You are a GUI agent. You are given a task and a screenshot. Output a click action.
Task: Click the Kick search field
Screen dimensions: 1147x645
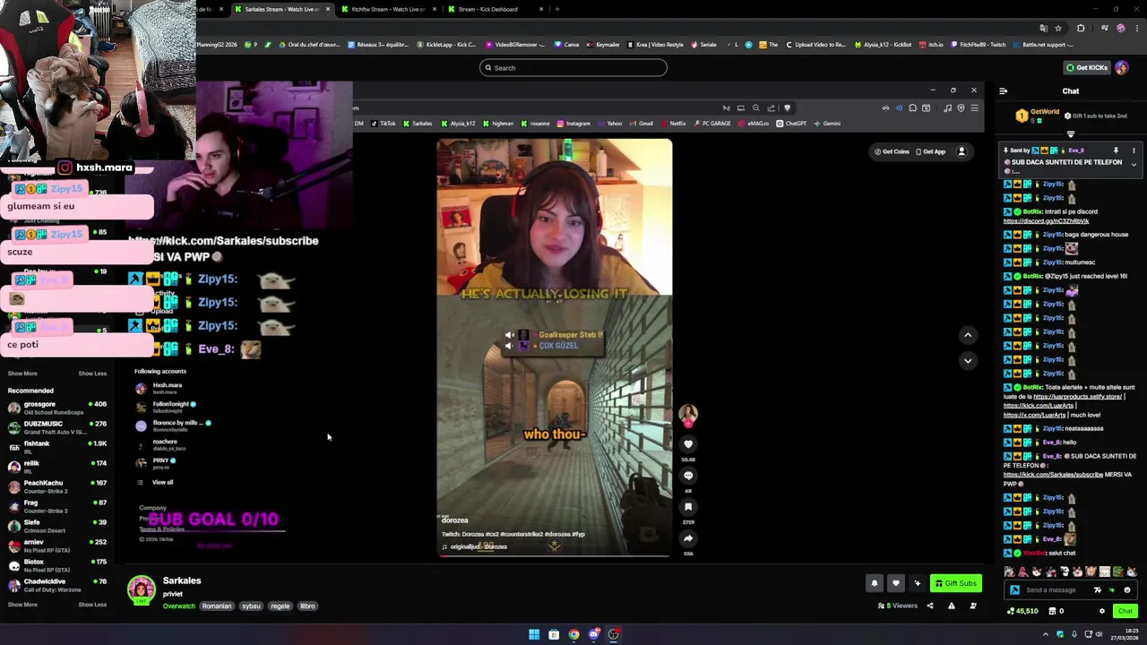[x=573, y=67]
